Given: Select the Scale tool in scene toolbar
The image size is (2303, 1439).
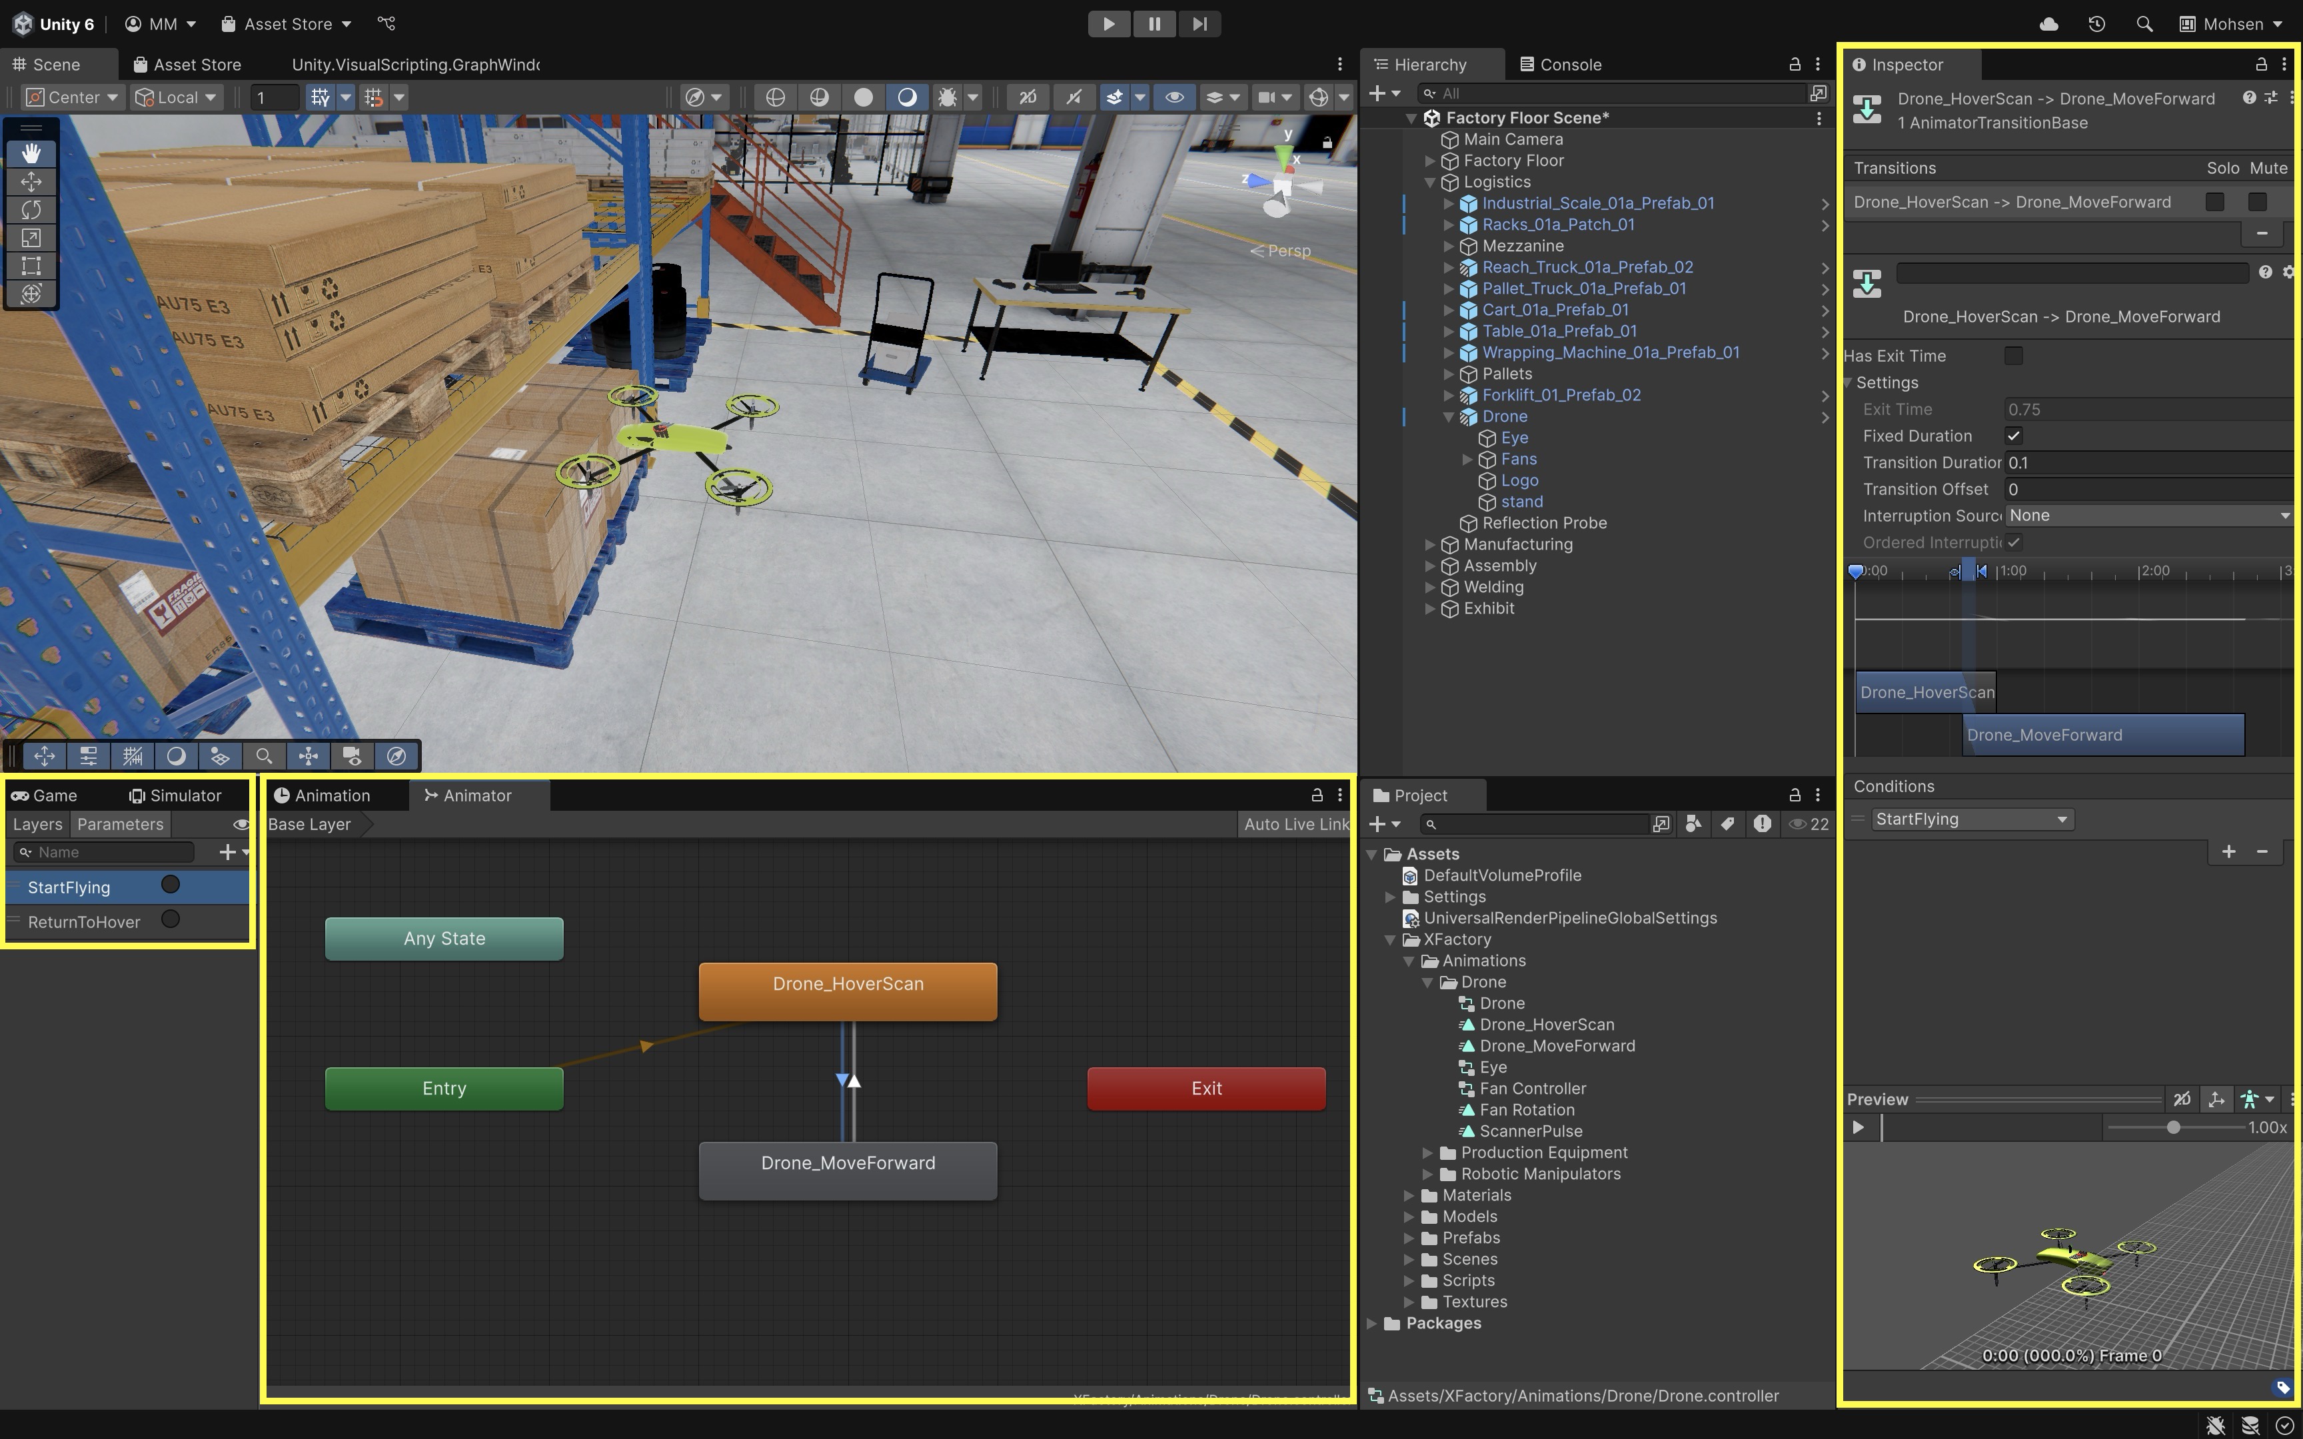Looking at the screenshot, I should click(31, 237).
